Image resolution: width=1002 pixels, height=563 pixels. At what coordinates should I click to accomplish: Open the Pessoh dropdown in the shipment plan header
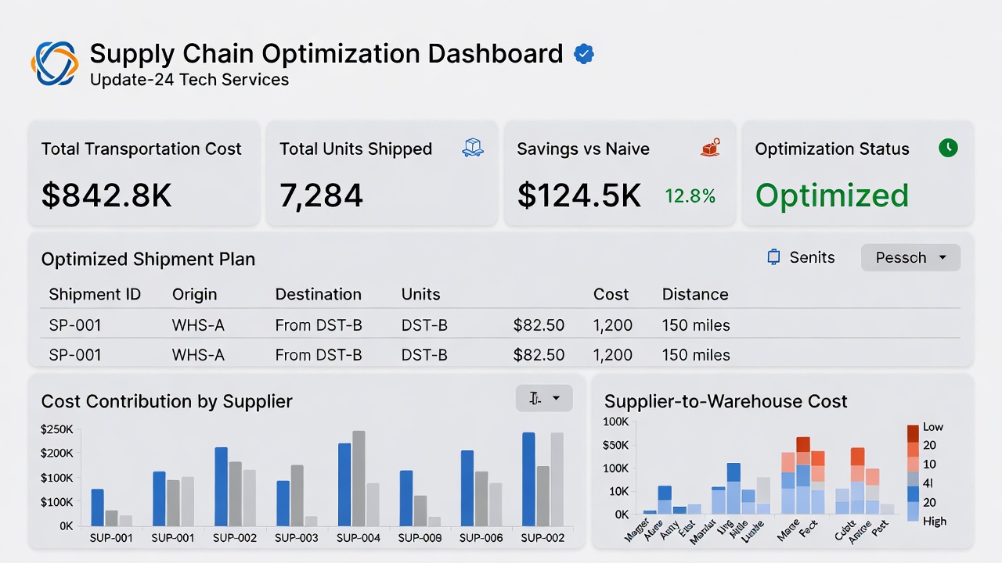[910, 257]
